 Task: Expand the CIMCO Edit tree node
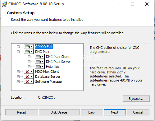[x=18, y=47]
